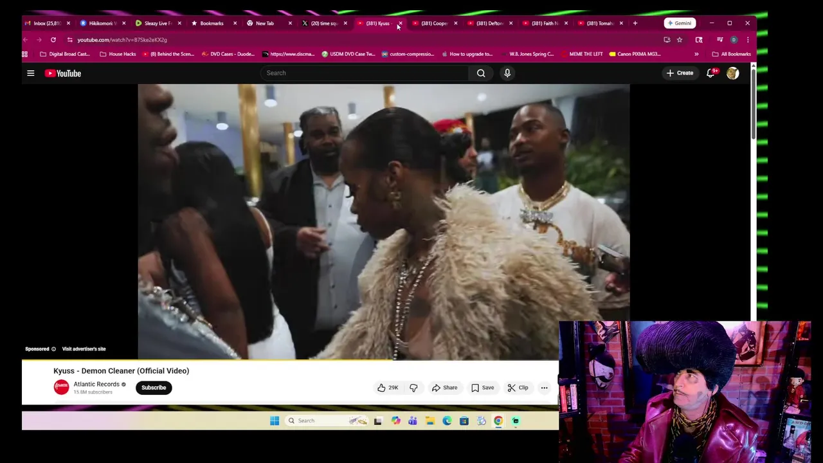823x463 pixels.
Task: Expand hidden bookmarks chevron
Action: [696, 54]
